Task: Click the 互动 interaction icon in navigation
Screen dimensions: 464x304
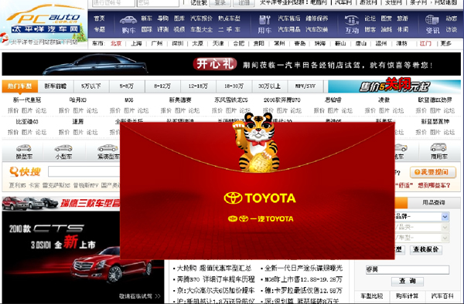Action: pyautogui.click(x=352, y=20)
